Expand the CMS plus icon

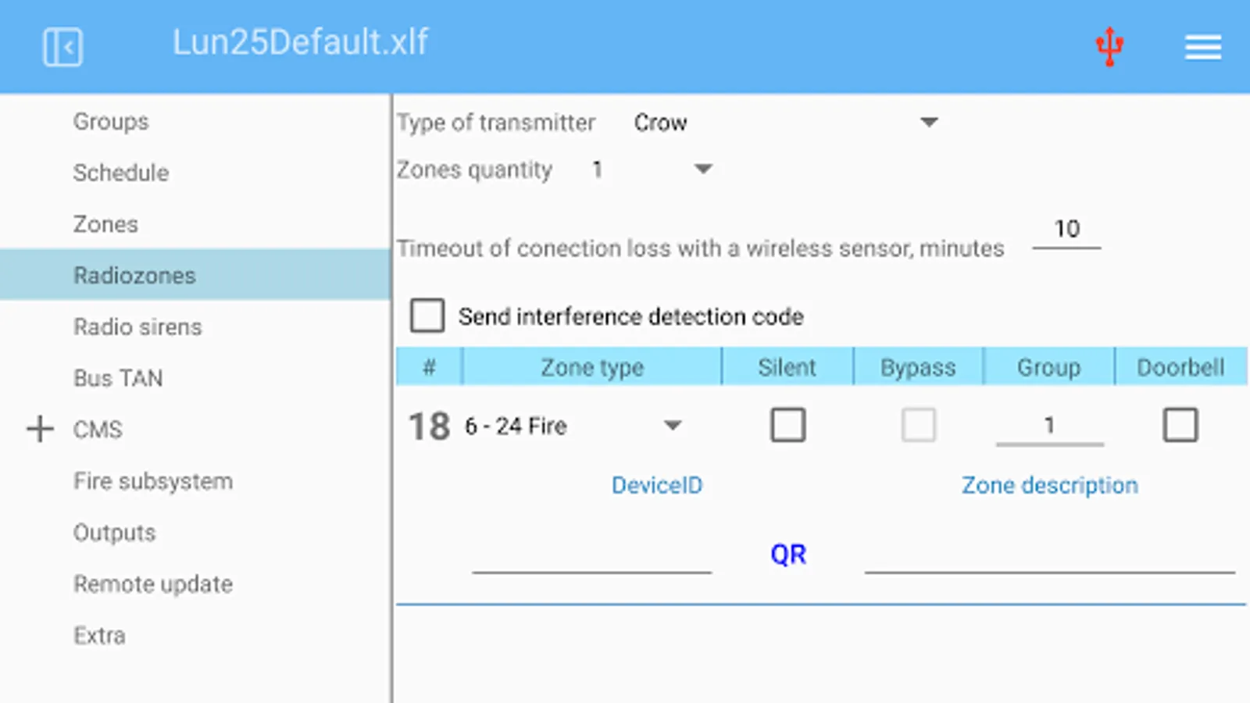pyautogui.click(x=40, y=429)
